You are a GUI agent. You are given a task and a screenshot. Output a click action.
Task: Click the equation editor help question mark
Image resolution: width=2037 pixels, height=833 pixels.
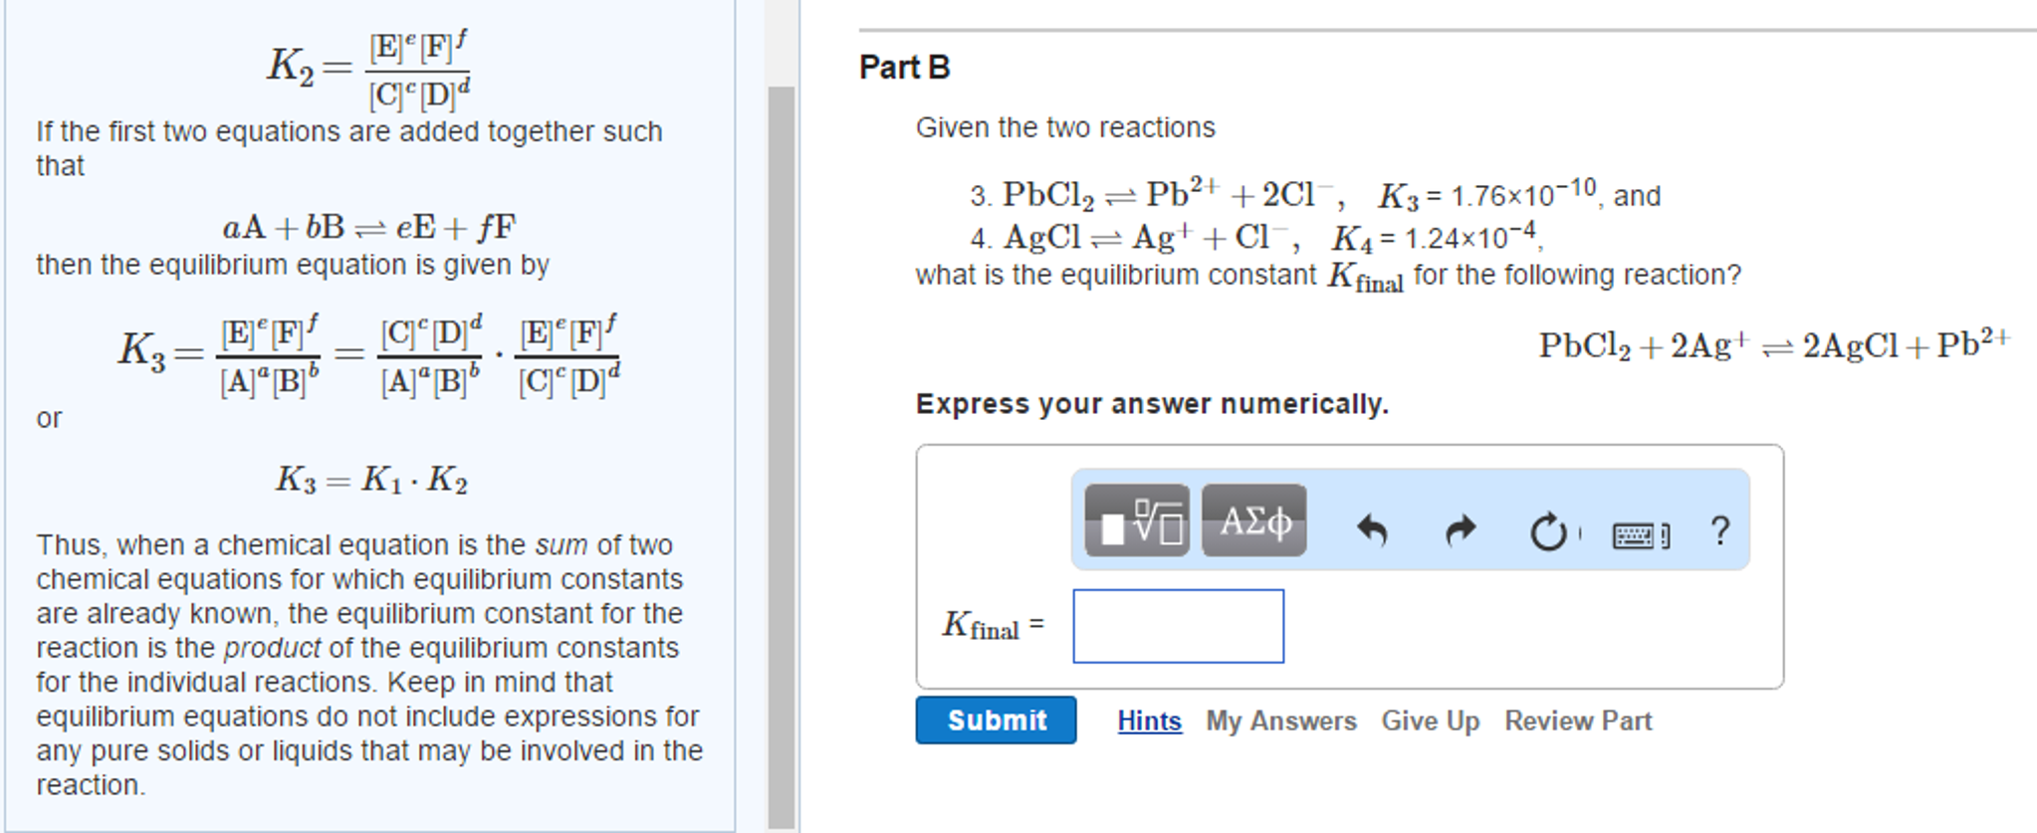pyautogui.click(x=1720, y=529)
